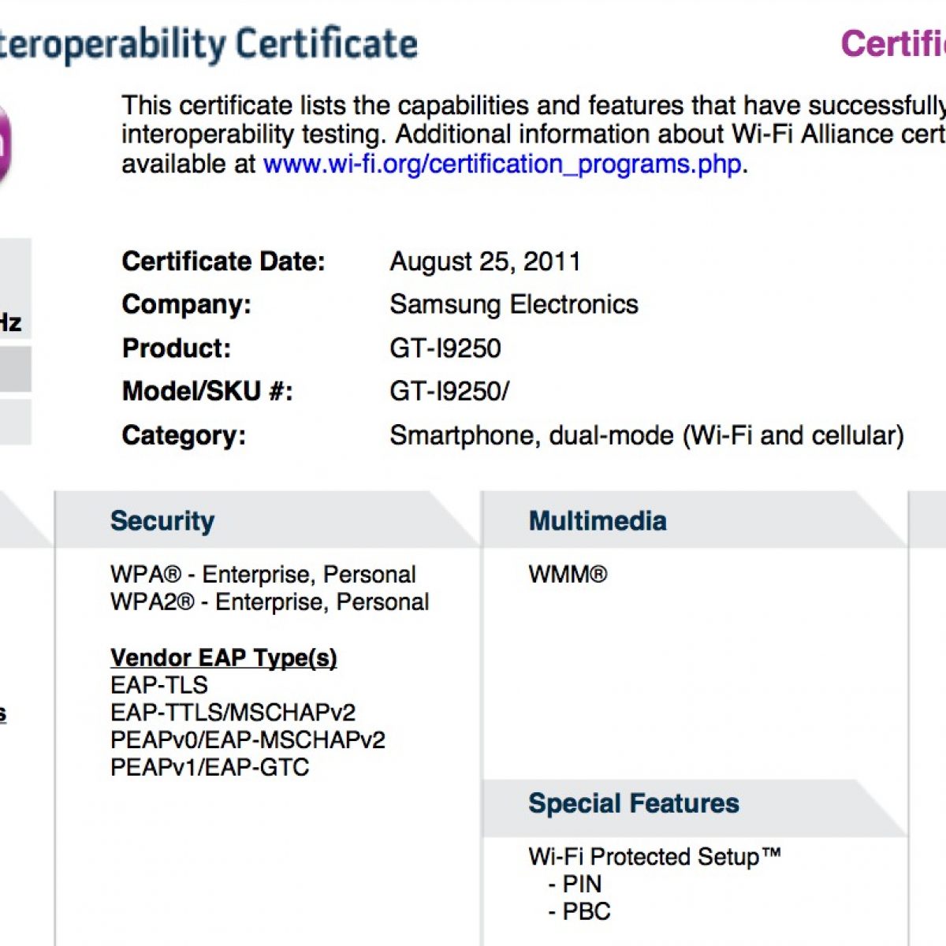The height and width of the screenshot is (946, 946).
Task: Click the PIN setup method
Action: pyautogui.click(x=582, y=885)
